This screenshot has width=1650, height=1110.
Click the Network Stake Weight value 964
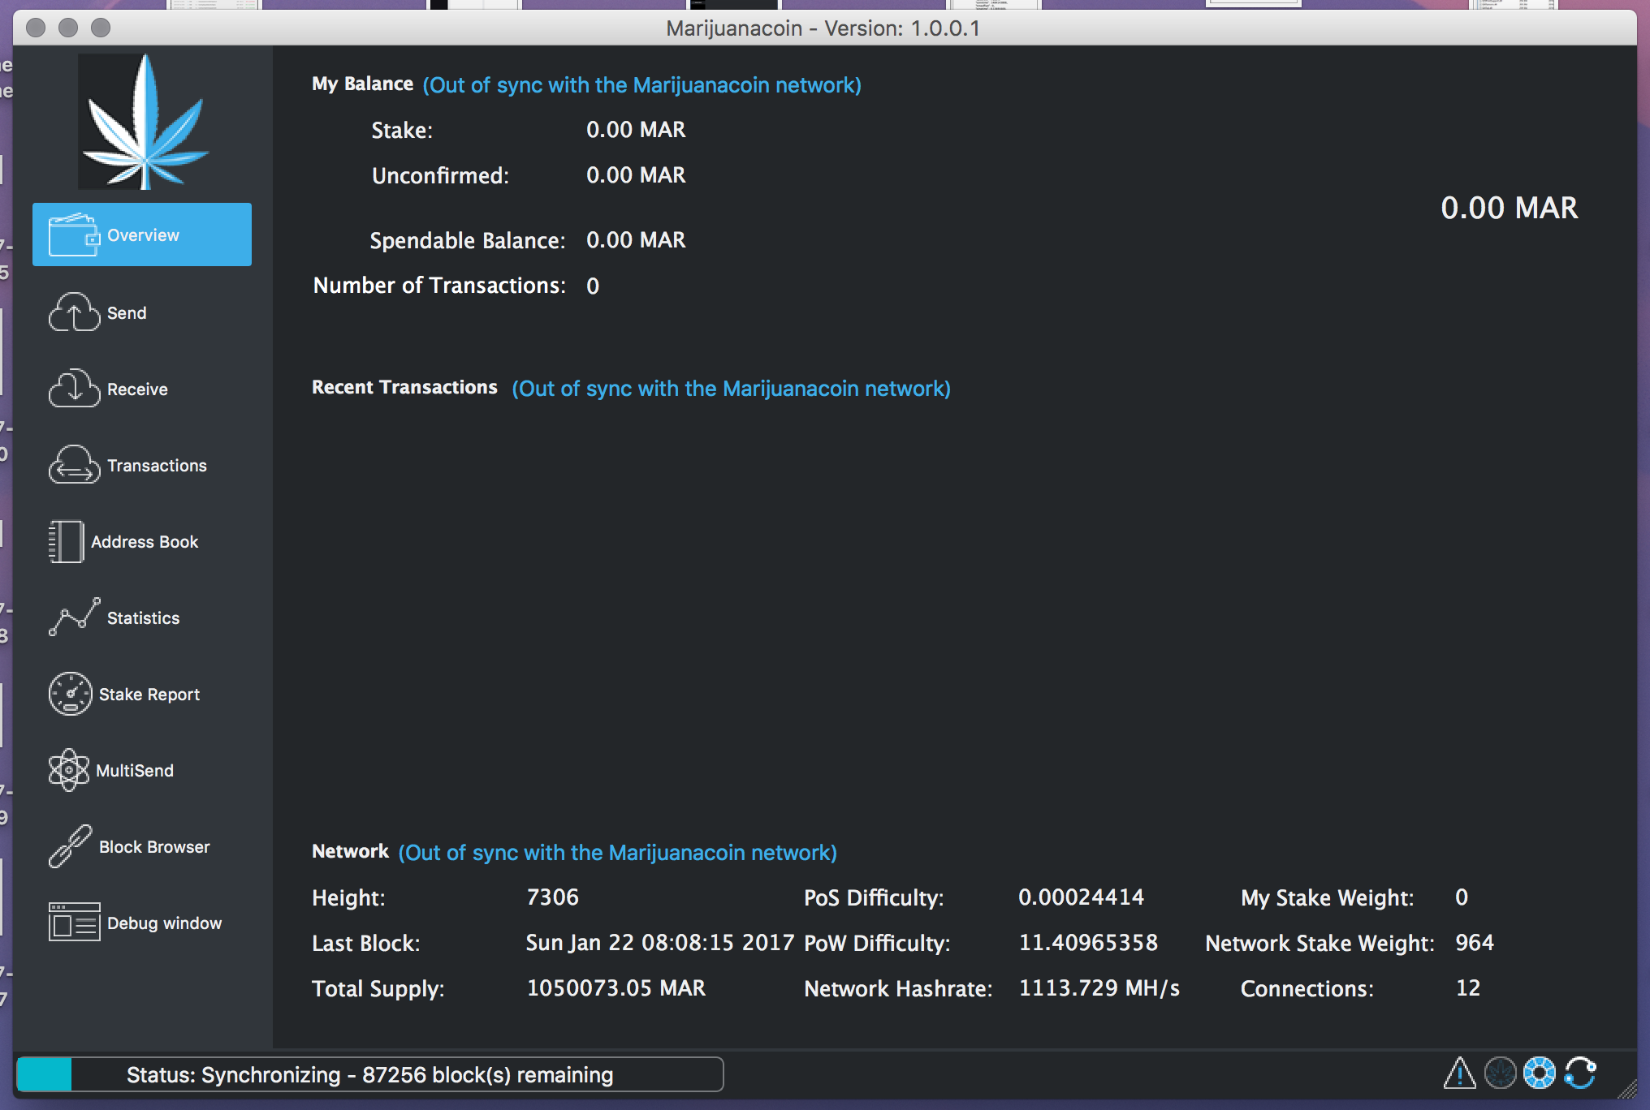[1475, 943]
